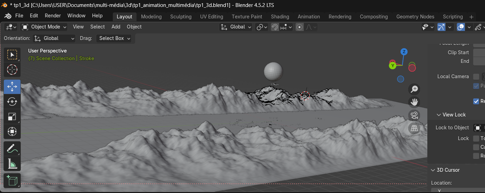Select the Measure tool

pyautogui.click(x=12, y=164)
